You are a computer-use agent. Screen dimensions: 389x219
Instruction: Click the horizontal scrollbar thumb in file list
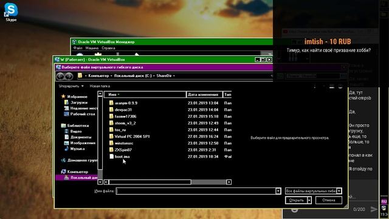point(150,182)
